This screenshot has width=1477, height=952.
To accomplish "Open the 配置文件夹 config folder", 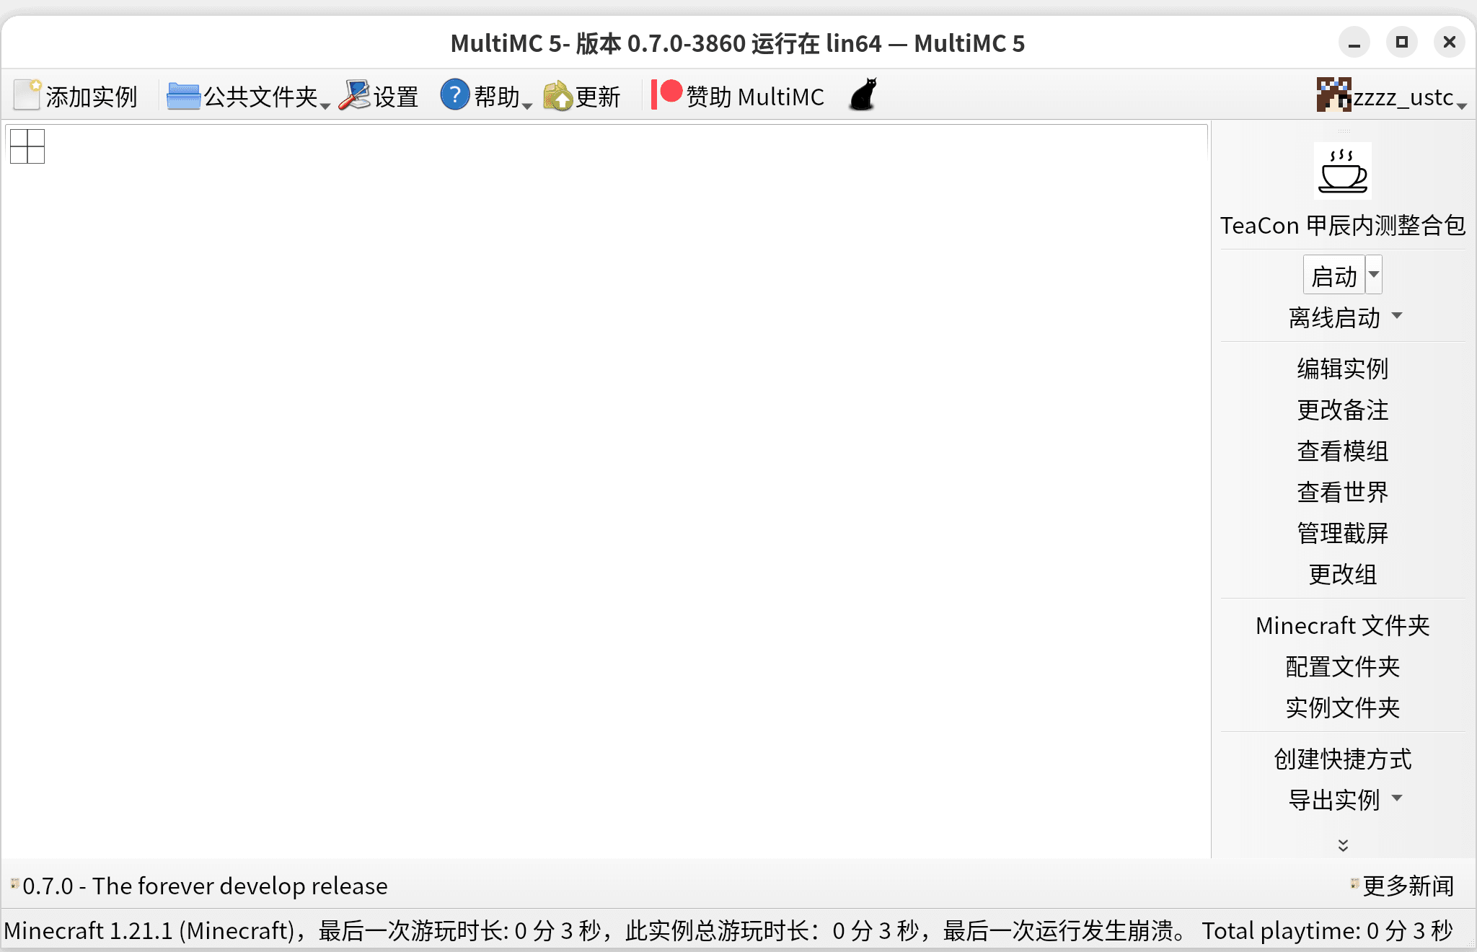I will (1343, 666).
